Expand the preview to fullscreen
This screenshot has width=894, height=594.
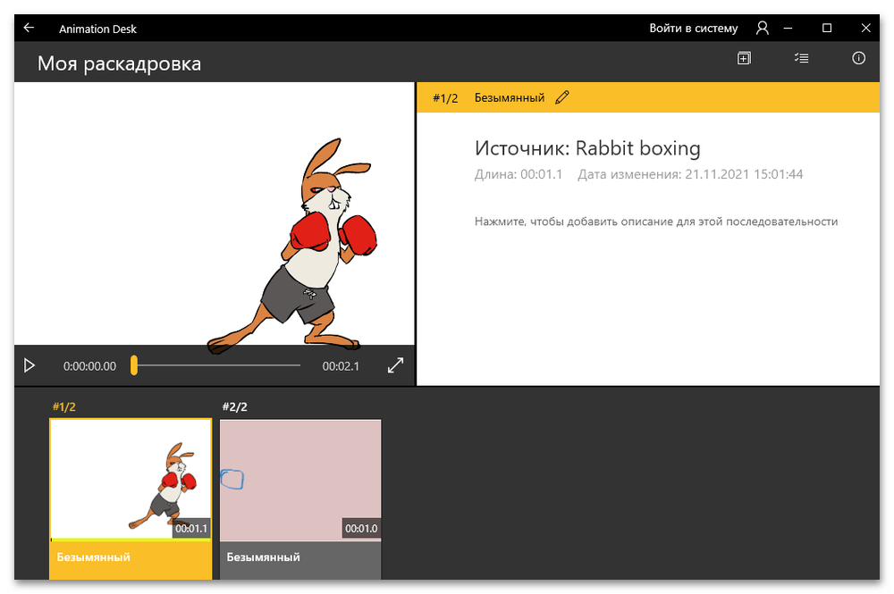(x=395, y=365)
